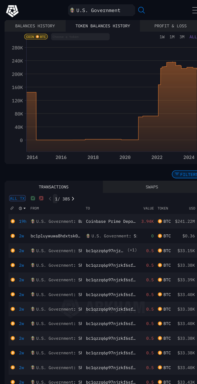Toggle the ALL TX filter

(x=17, y=198)
